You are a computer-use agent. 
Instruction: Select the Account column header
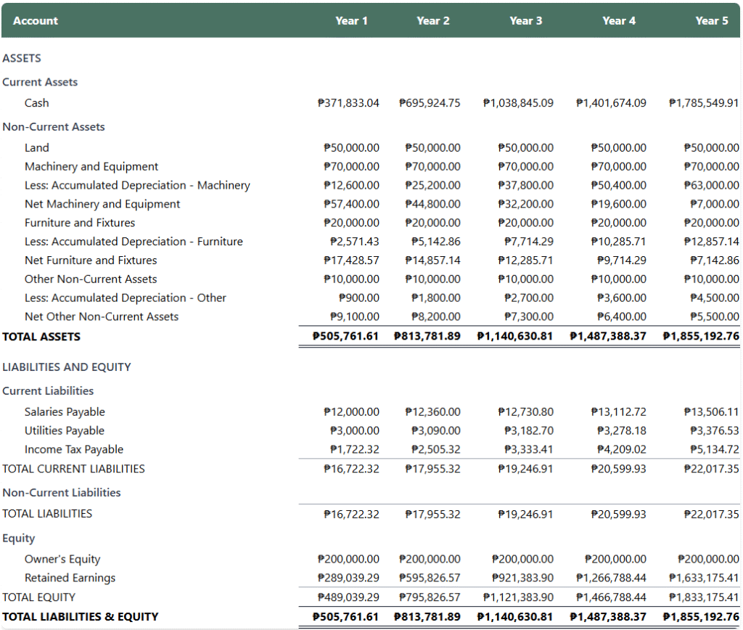[x=35, y=21]
